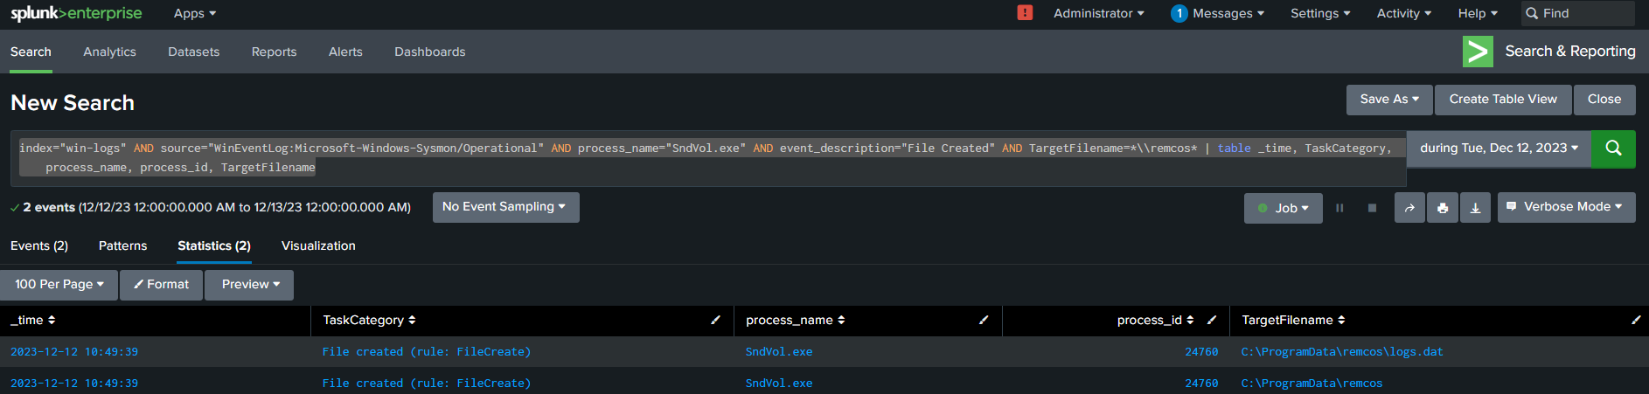Open the Activity dropdown menu
The width and height of the screenshot is (1649, 394).
click(x=1404, y=13)
